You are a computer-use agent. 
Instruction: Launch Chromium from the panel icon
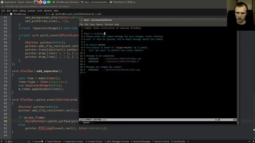(x=44, y=2)
